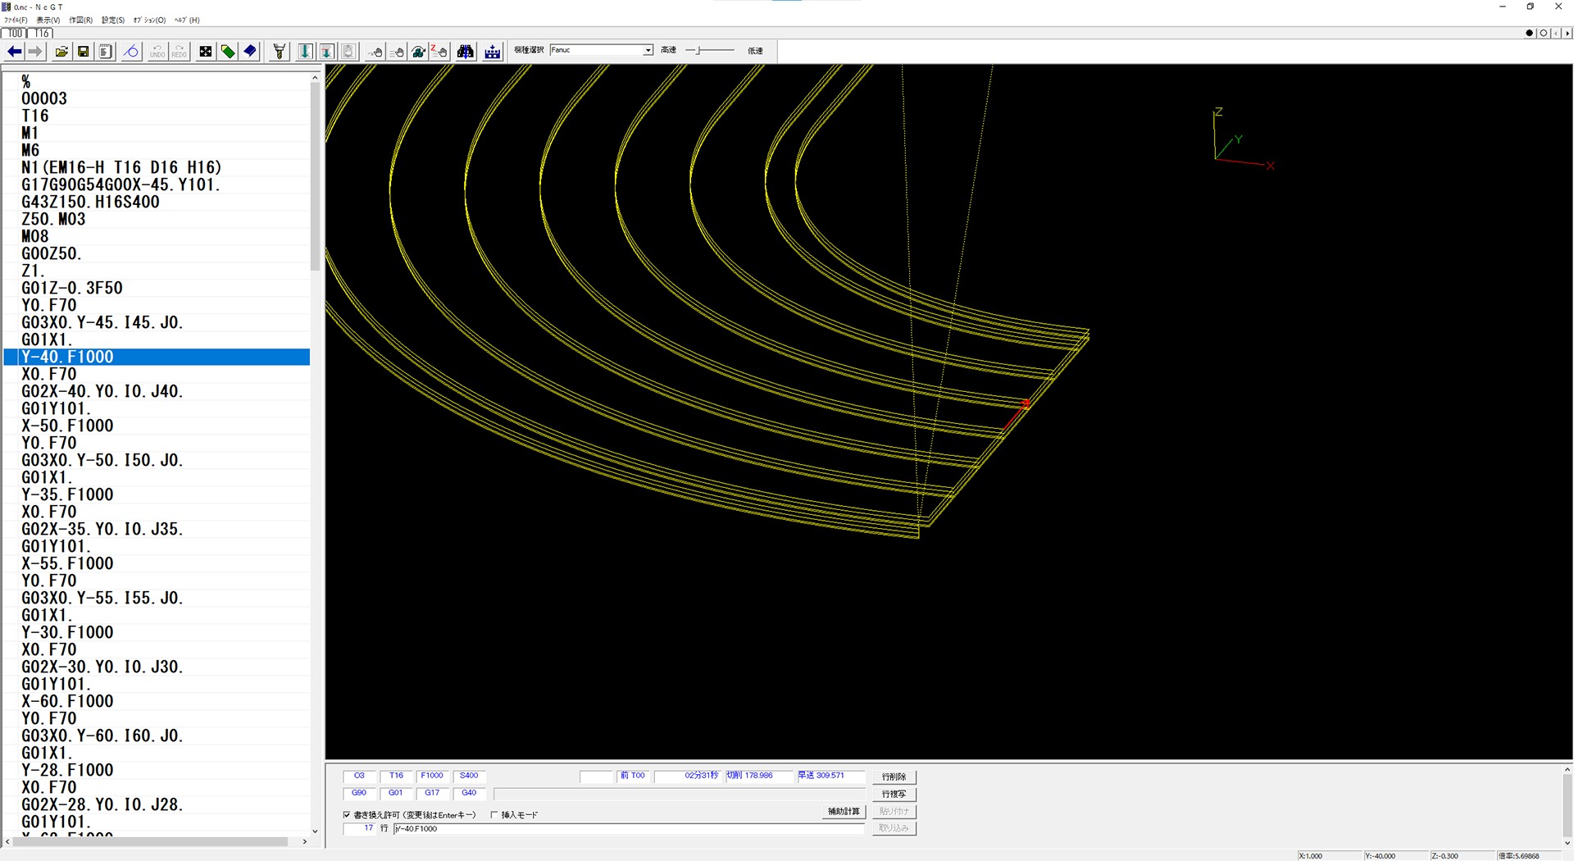The height and width of the screenshot is (861, 1574).
Task: Click the tab scroll right arrow
Action: click(1568, 34)
